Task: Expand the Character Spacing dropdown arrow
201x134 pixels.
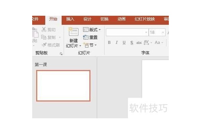Action: coord(151,43)
